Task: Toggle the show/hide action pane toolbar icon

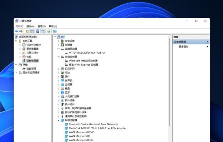Action: (x=43, y=31)
